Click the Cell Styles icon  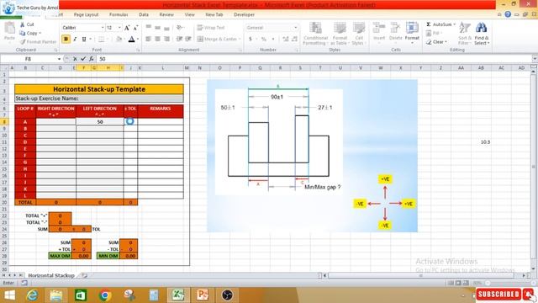(359, 28)
